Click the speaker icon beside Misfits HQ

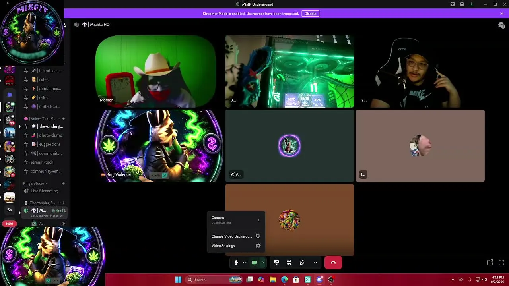click(x=76, y=25)
